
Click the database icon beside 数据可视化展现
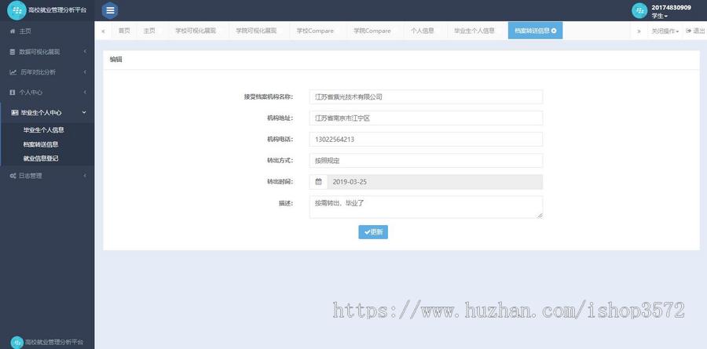13,52
